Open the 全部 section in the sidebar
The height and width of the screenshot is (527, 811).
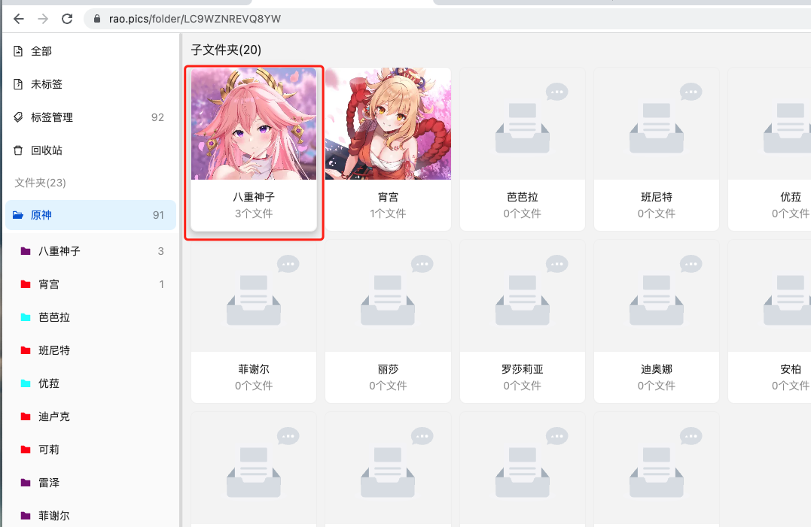(38, 51)
